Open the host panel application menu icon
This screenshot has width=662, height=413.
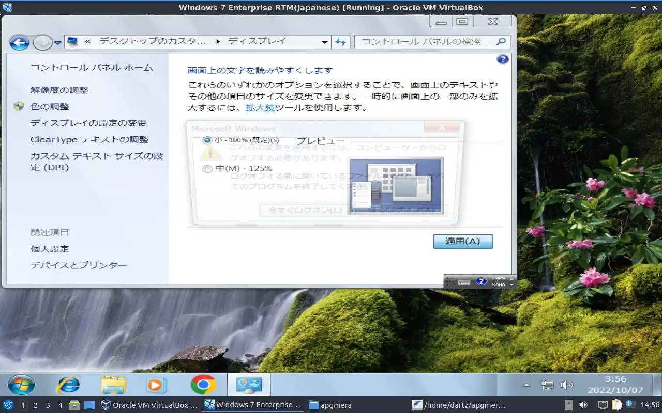point(8,405)
